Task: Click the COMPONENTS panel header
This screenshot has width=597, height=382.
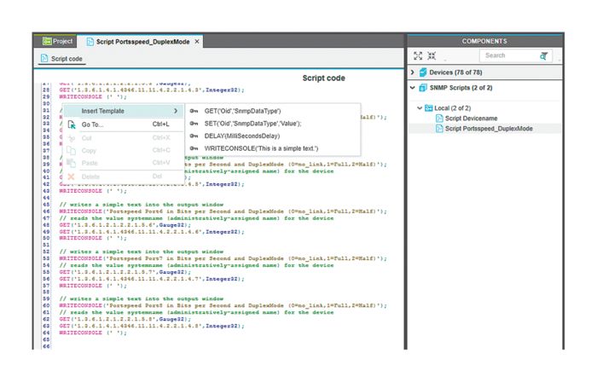Action: point(484,41)
